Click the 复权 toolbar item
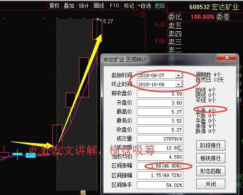The height and width of the screenshot is (195, 243). pos(54,6)
